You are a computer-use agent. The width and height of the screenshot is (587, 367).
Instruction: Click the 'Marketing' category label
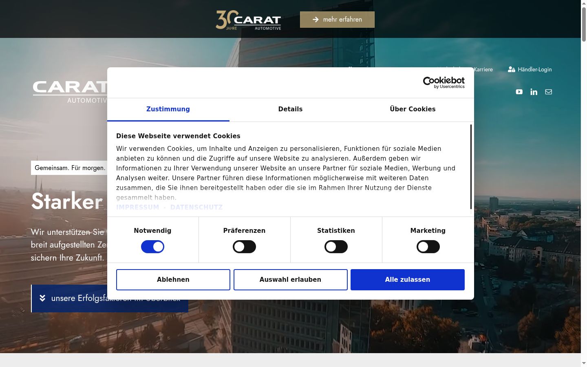point(428,231)
